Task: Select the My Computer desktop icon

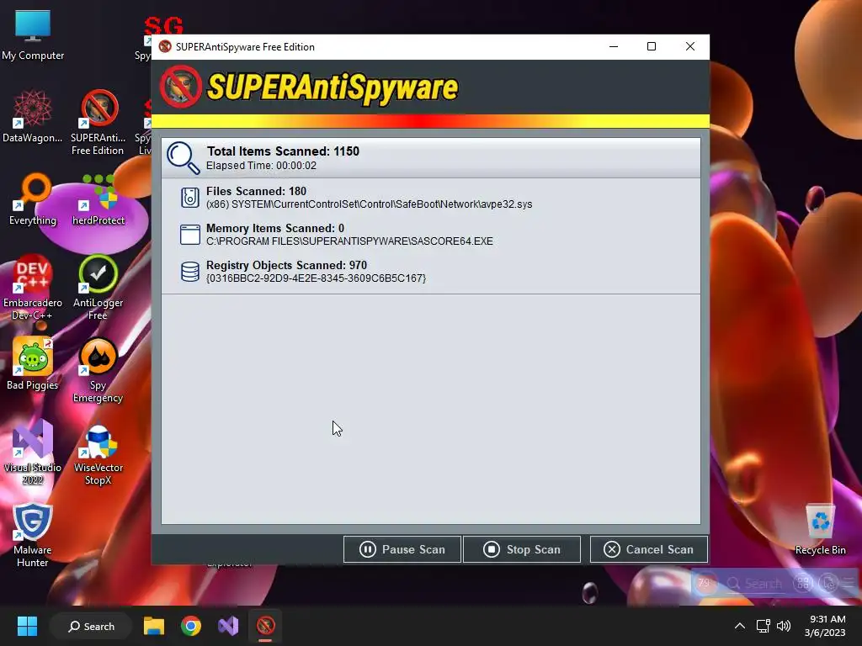Action: 33,35
